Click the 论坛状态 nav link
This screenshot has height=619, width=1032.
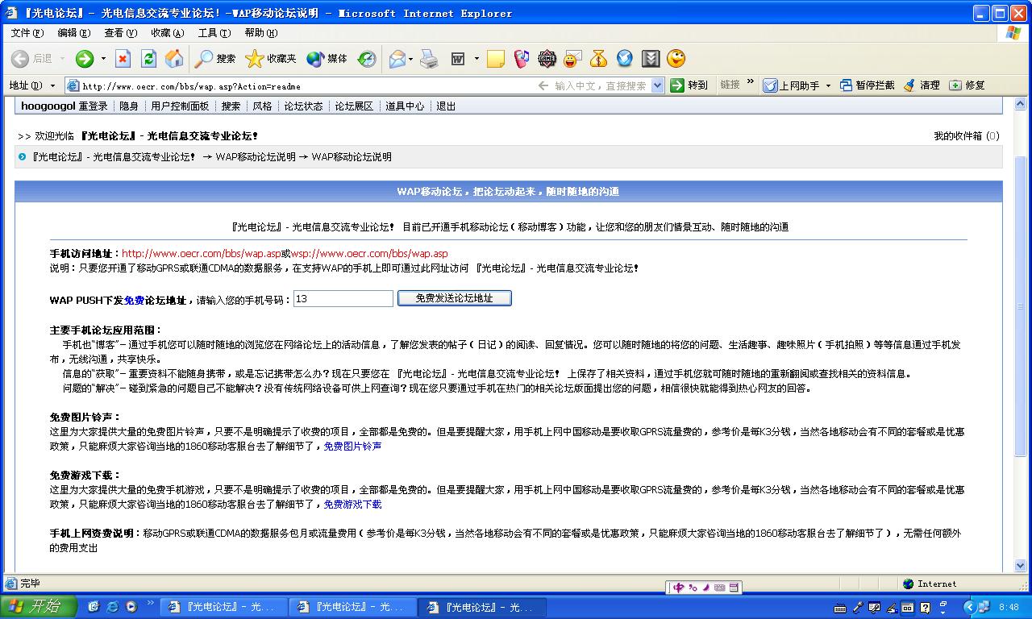point(303,106)
